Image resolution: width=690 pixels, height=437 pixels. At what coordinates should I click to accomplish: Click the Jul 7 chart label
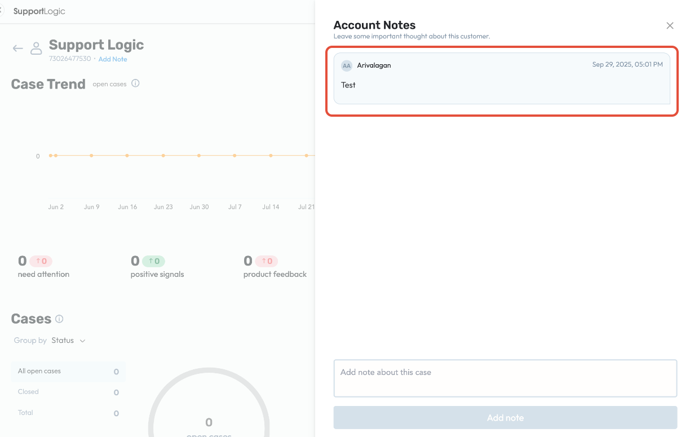click(235, 207)
